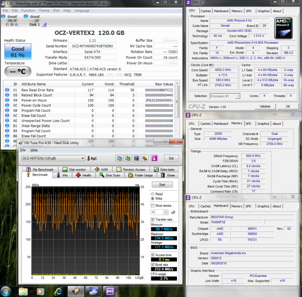This screenshot has width=302, height=297.
Task: Toggle the Burst rate checkbox
Action: 153,265
